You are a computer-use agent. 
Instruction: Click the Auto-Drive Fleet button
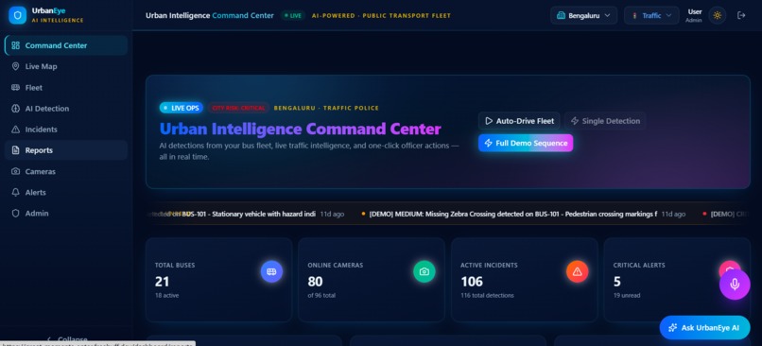[x=519, y=121]
